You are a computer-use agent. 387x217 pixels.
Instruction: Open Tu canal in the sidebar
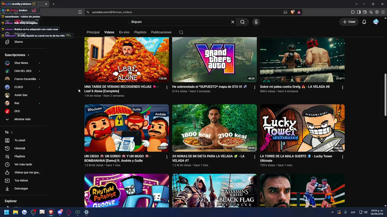(x=20, y=140)
